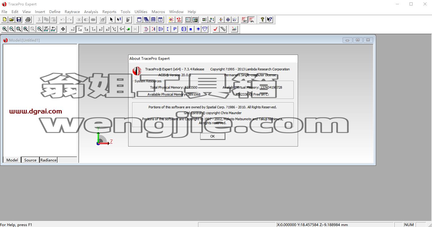Switch to the Source tab
This screenshot has height=227, width=432.
click(30, 160)
